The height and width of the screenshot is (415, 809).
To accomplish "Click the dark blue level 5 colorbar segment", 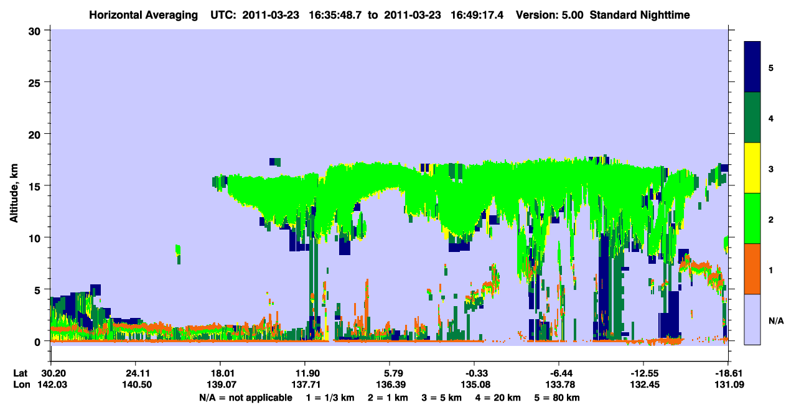I will coord(752,67).
